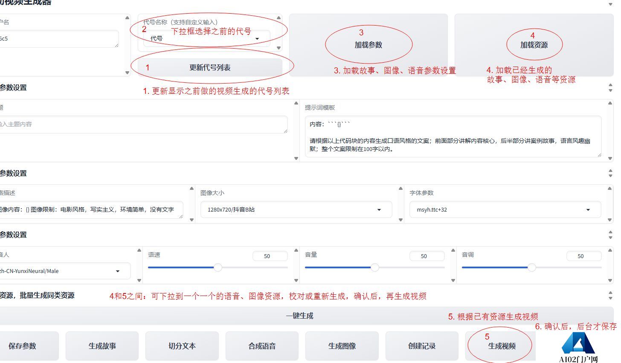This screenshot has width=621, height=363.
Task: Open the 代号 name dropdown
Action: (x=206, y=38)
